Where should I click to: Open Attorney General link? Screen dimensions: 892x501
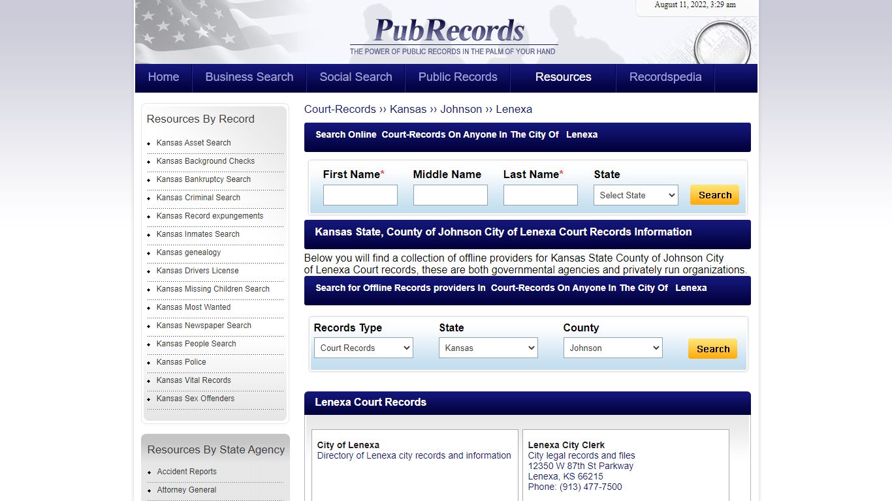(x=187, y=490)
